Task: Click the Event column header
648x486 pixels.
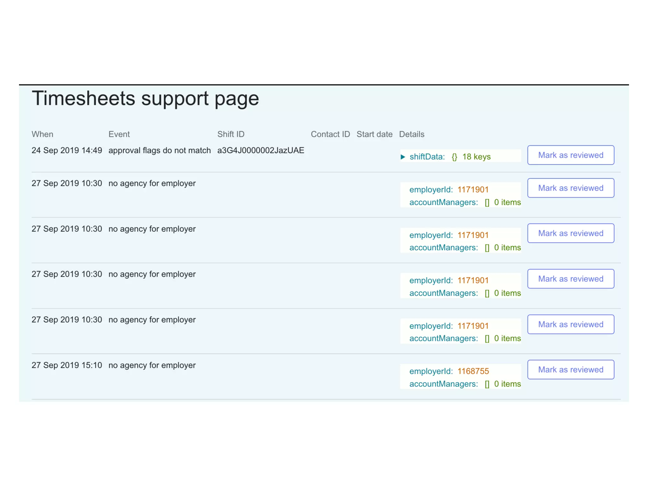Action: [x=119, y=134]
